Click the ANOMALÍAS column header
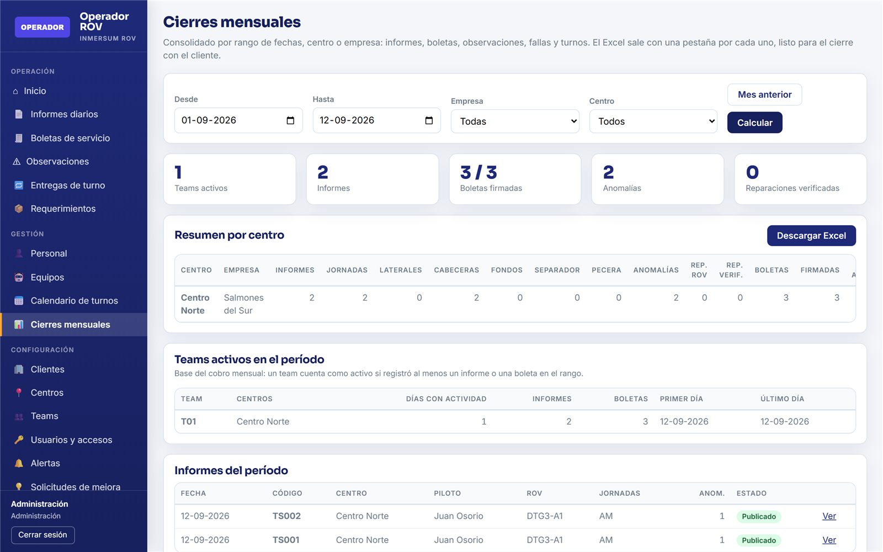 656,270
